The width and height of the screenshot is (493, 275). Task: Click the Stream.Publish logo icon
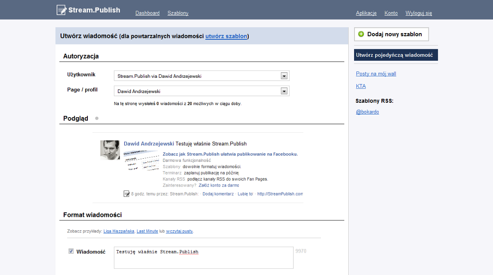tap(61, 10)
